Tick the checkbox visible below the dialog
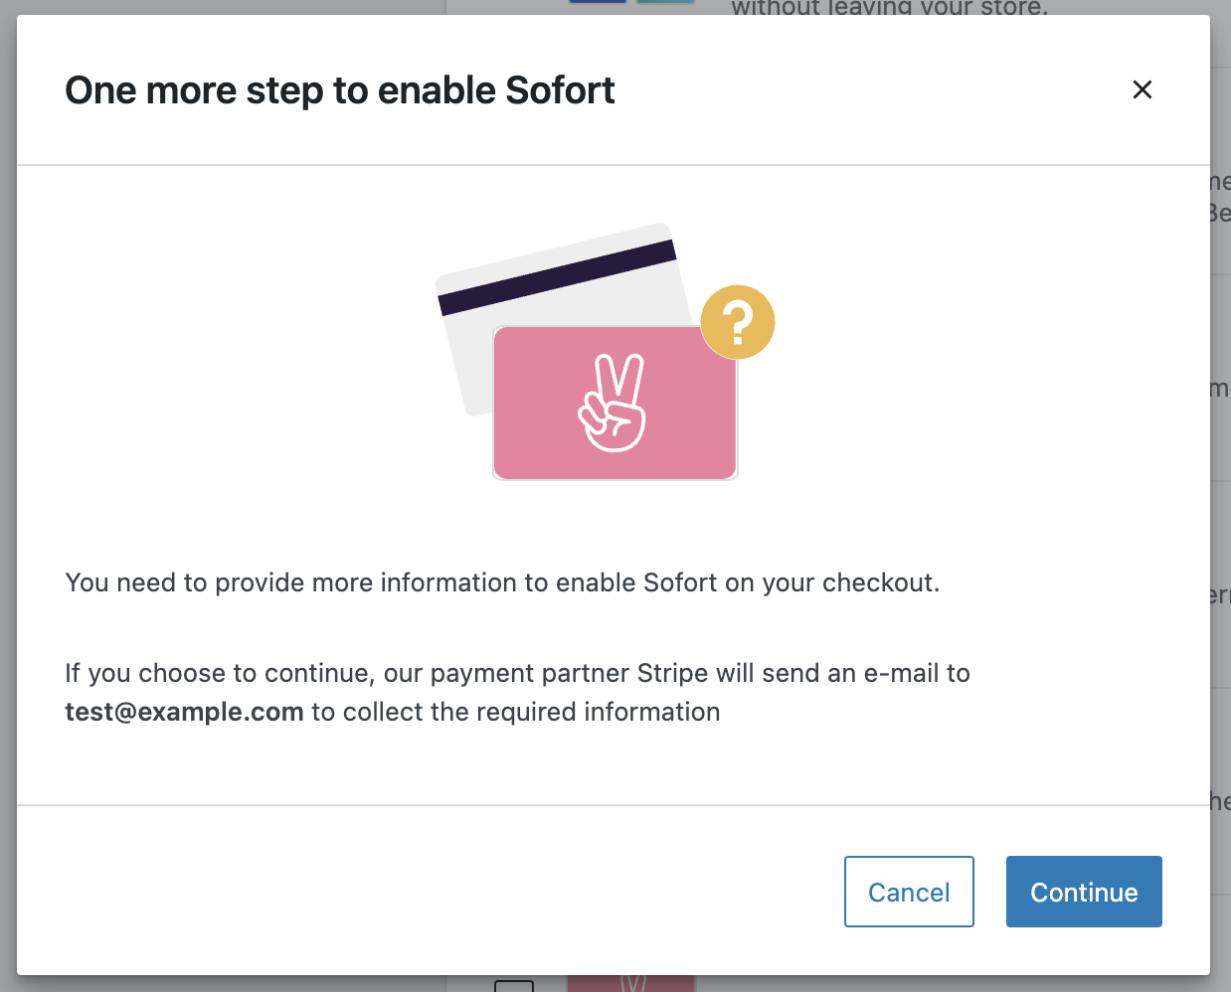Screen dimensions: 1231x992 (x=514, y=985)
